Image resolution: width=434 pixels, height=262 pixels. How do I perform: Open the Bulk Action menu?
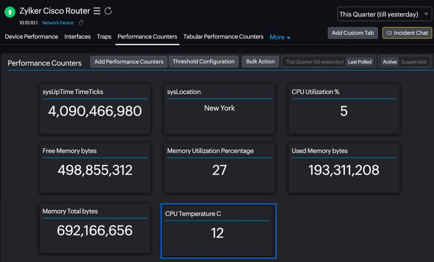260,61
